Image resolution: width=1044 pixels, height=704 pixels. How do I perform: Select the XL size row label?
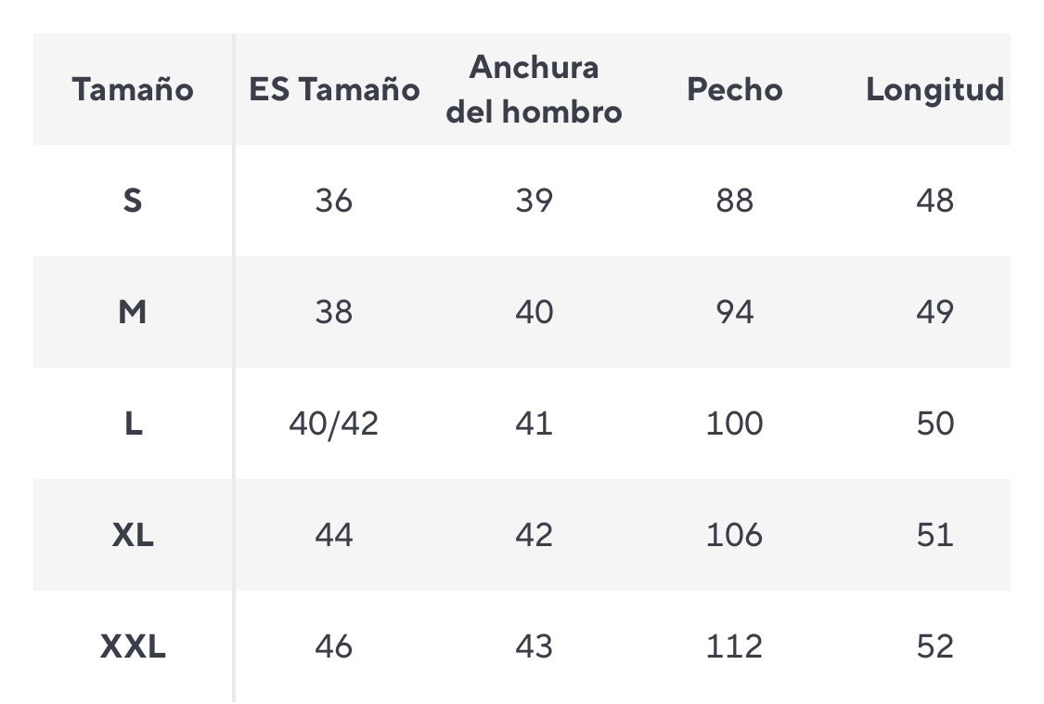(x=133, y=535)
